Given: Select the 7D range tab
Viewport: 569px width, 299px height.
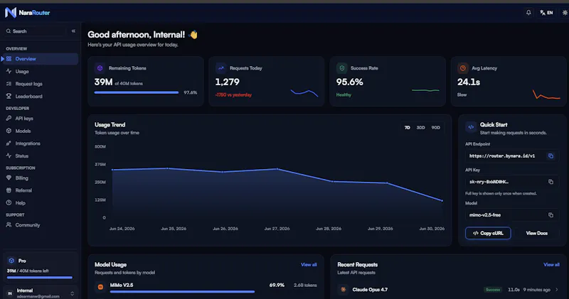Looking at the screenshot, I should [407, 128].
